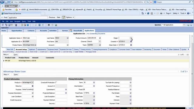194x109 pixels.
Task: Click the Payment Method field
Action: click(x=61, y=100)
